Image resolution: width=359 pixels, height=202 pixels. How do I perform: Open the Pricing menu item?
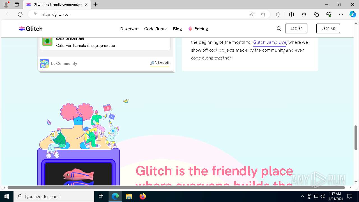coord(201,29)
